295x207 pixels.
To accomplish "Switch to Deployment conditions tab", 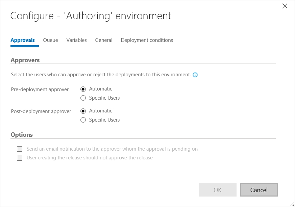I will [x=147, y=40].
